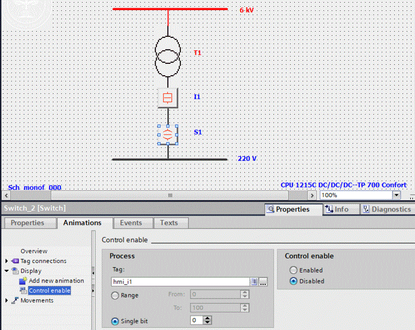Screen dimensions: 415x330
Task: Collapse the Display tree node
Action: tap(6, 271)
